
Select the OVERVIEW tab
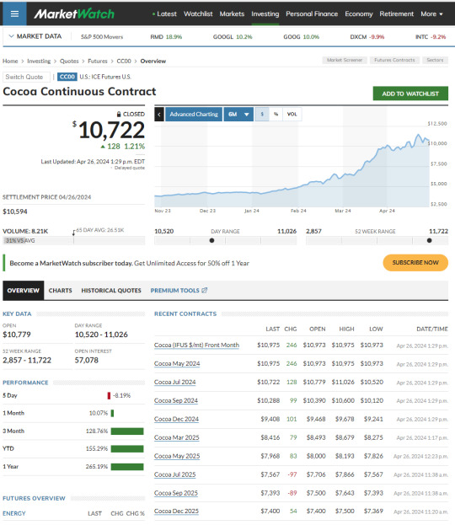[x=23, y=290]
